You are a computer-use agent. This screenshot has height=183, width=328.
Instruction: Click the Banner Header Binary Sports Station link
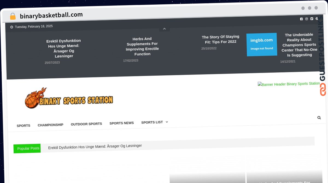[x=289, y=84]
